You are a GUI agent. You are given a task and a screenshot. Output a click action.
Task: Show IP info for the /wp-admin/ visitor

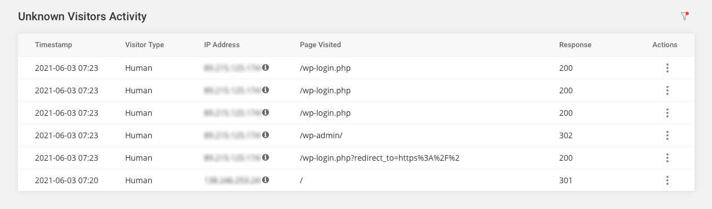[266, 135]
